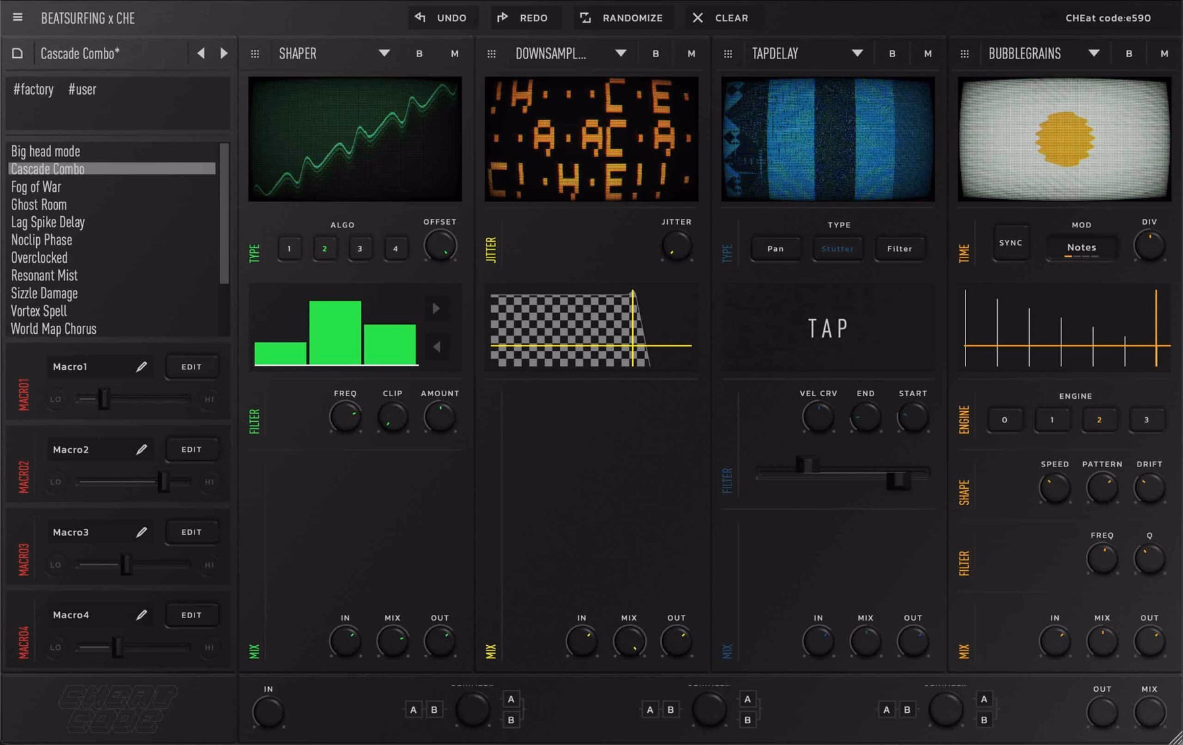Select BubbleGrains ENGINE 2
Image resolution: width=1183 pixels, height=745 pixels.
pyautogui.click(x=1100, y=420)
